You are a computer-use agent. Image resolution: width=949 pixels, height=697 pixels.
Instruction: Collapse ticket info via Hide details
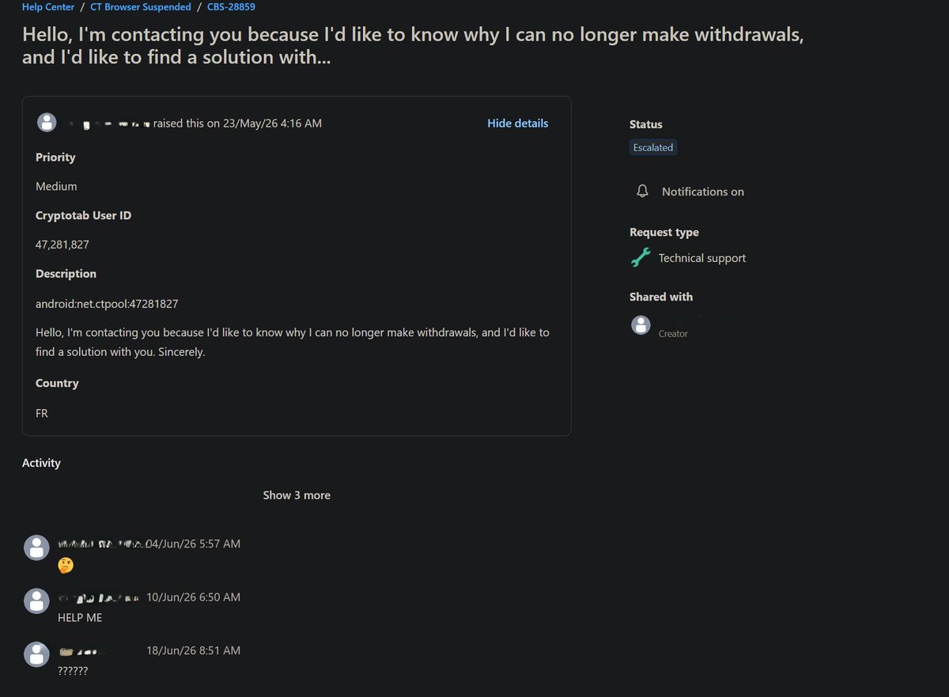(517, 123)
